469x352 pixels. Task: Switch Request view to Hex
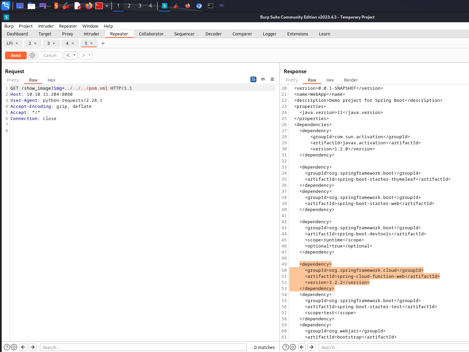click(51, 80)
